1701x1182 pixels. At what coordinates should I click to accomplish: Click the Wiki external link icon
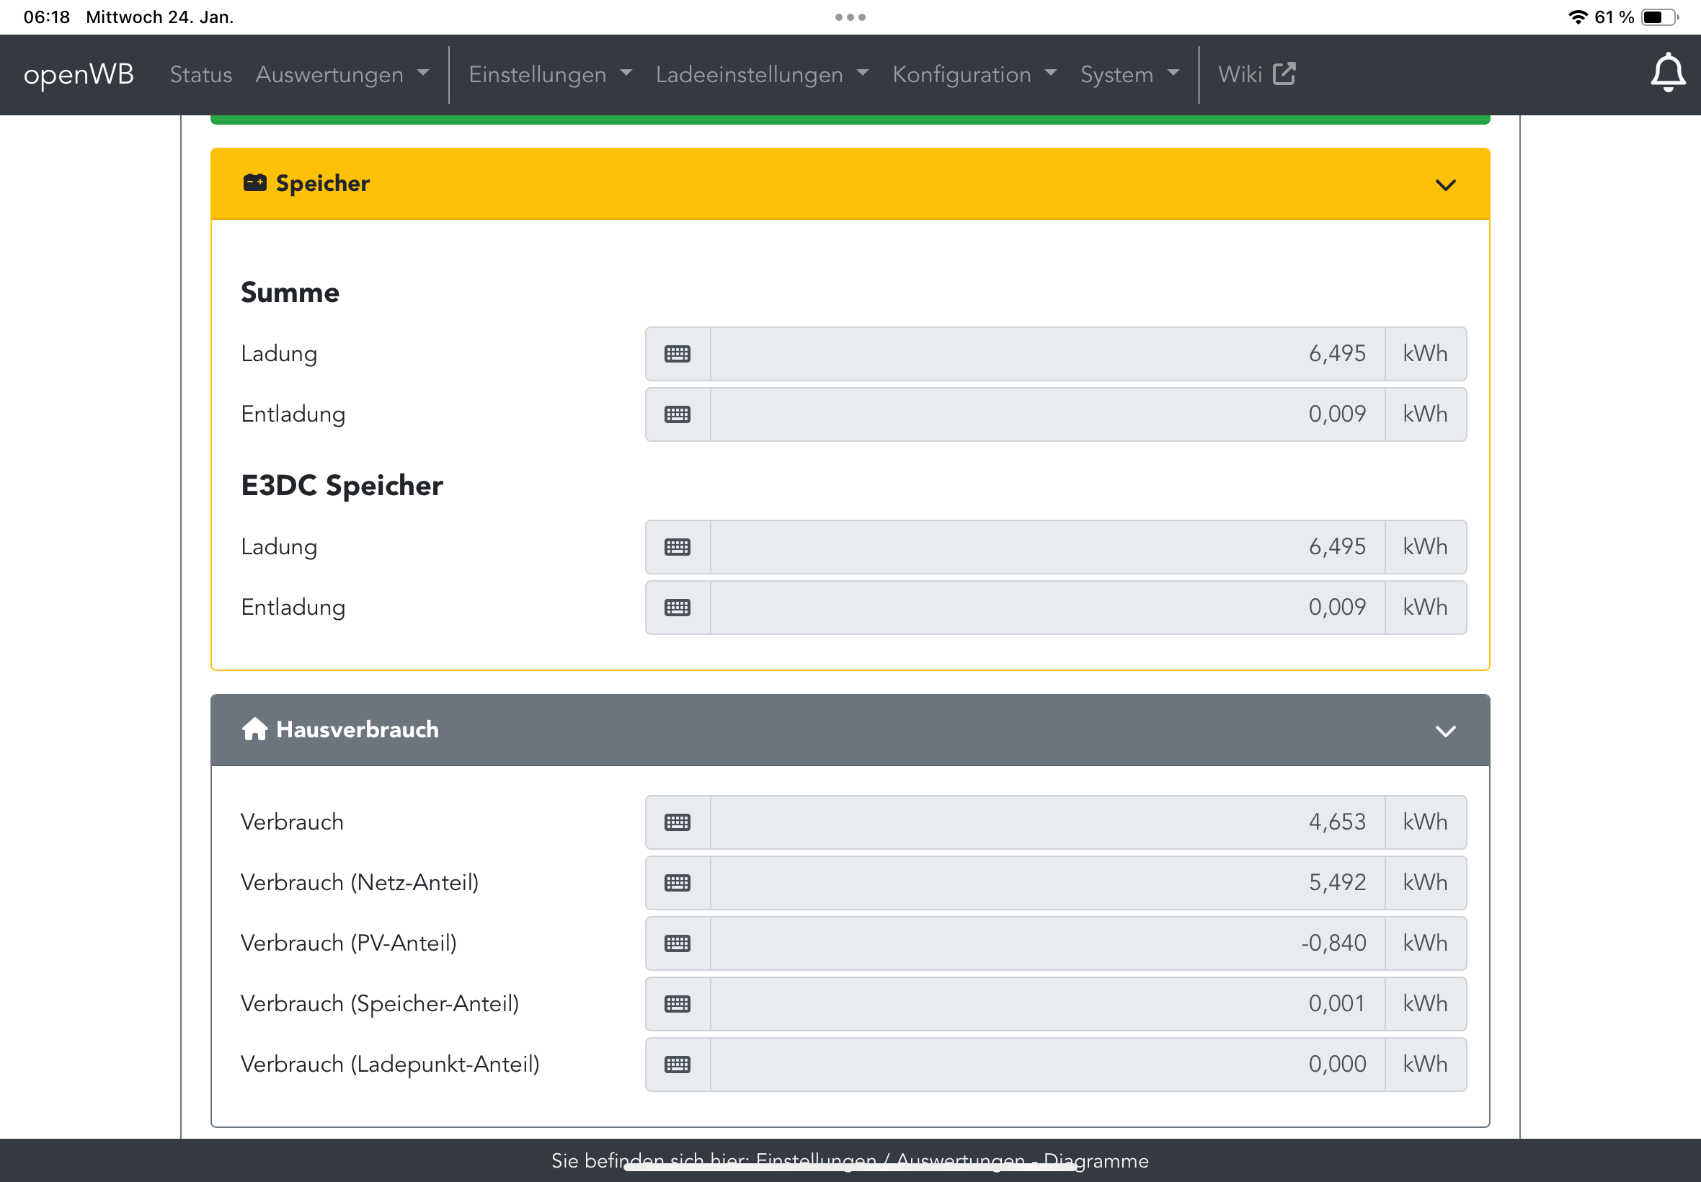coord(1284,74)
